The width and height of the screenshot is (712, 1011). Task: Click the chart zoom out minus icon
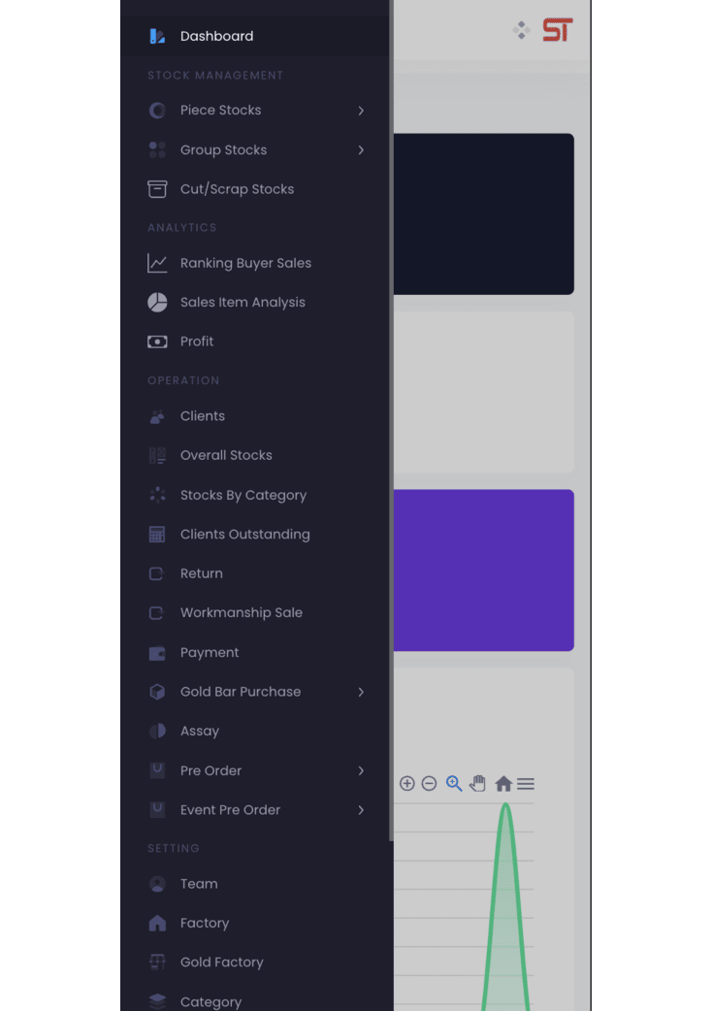pos(430,784)
